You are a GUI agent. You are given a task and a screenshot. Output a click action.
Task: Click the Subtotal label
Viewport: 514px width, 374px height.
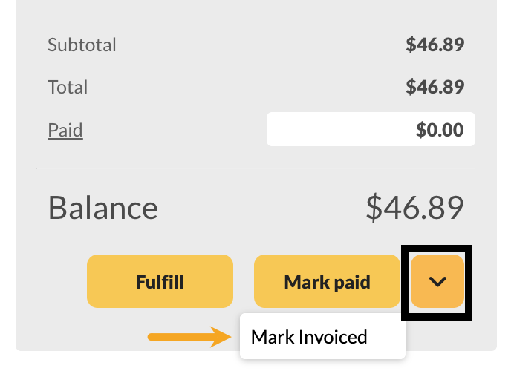coord(82,45)
